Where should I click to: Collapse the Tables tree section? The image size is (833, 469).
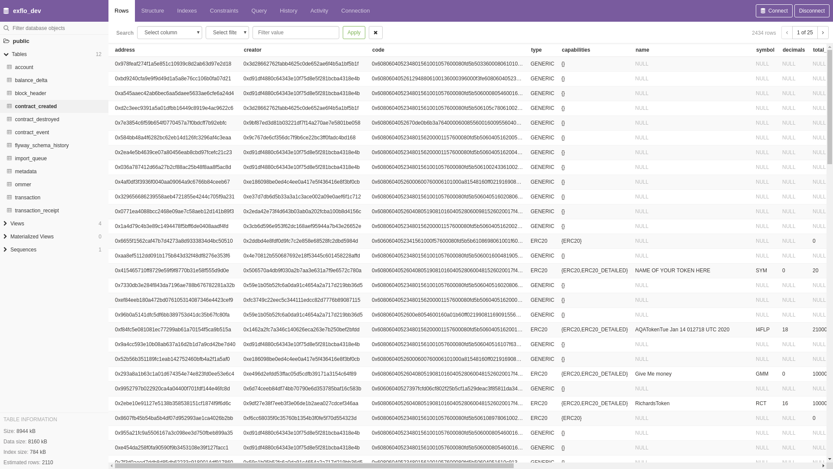[6, 54]
